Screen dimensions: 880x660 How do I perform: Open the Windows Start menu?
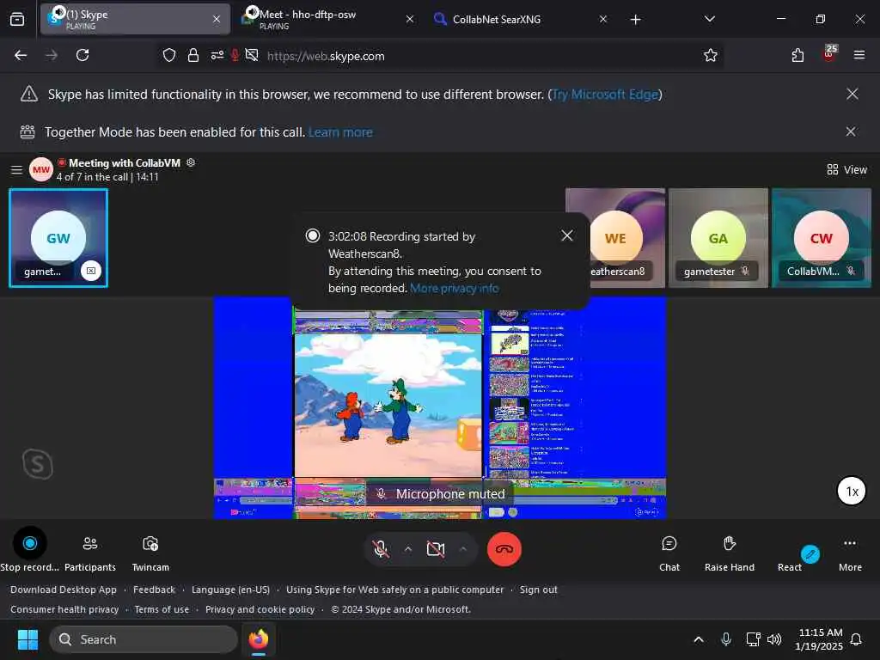28,639
